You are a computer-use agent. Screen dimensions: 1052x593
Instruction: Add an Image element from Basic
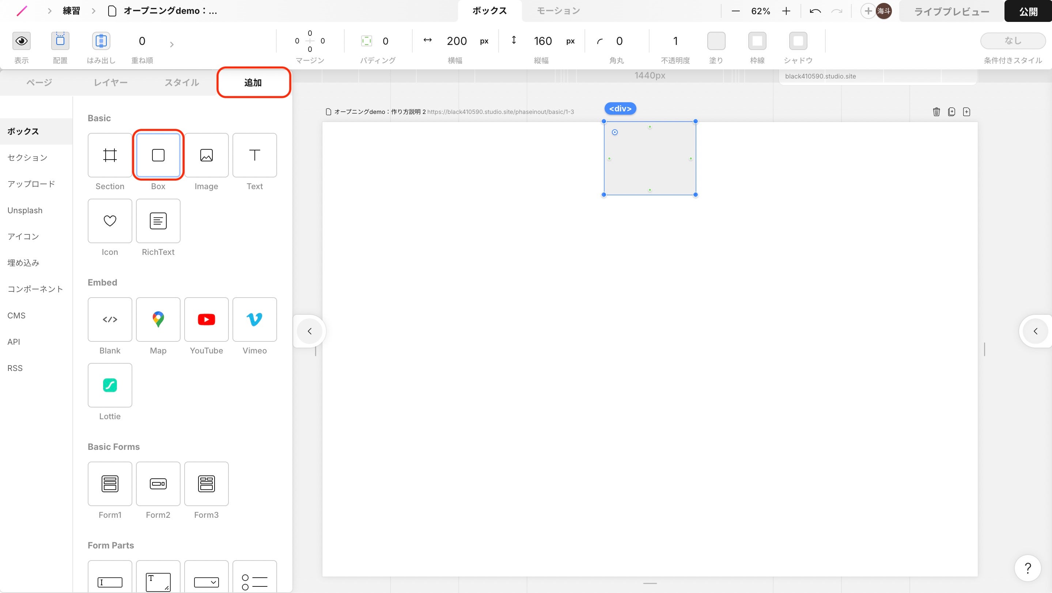(x=206, y=155)
